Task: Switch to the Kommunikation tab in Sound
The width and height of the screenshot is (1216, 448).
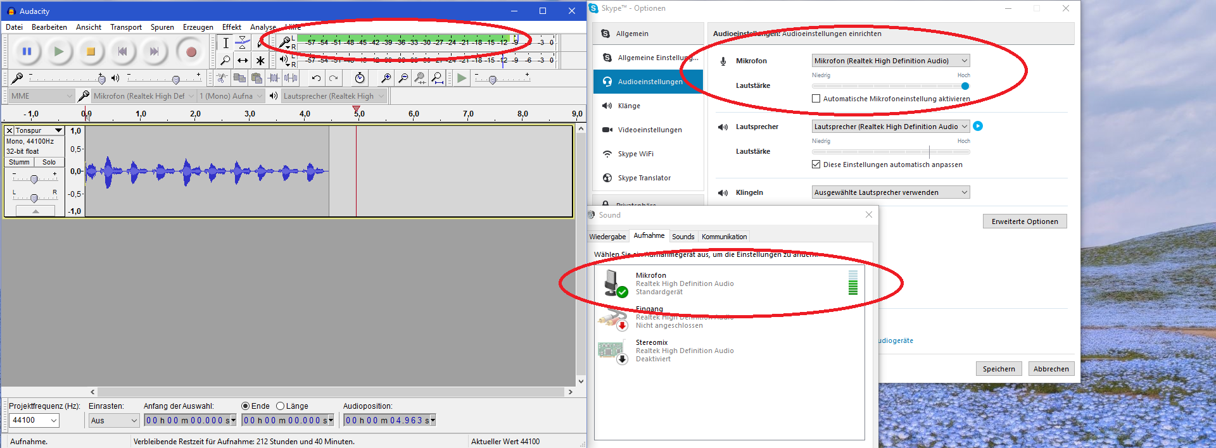Action: click(724, 237)
